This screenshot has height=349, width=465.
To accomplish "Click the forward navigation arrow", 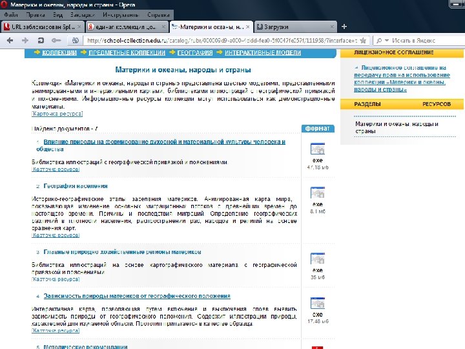I will tap(25, 40).
